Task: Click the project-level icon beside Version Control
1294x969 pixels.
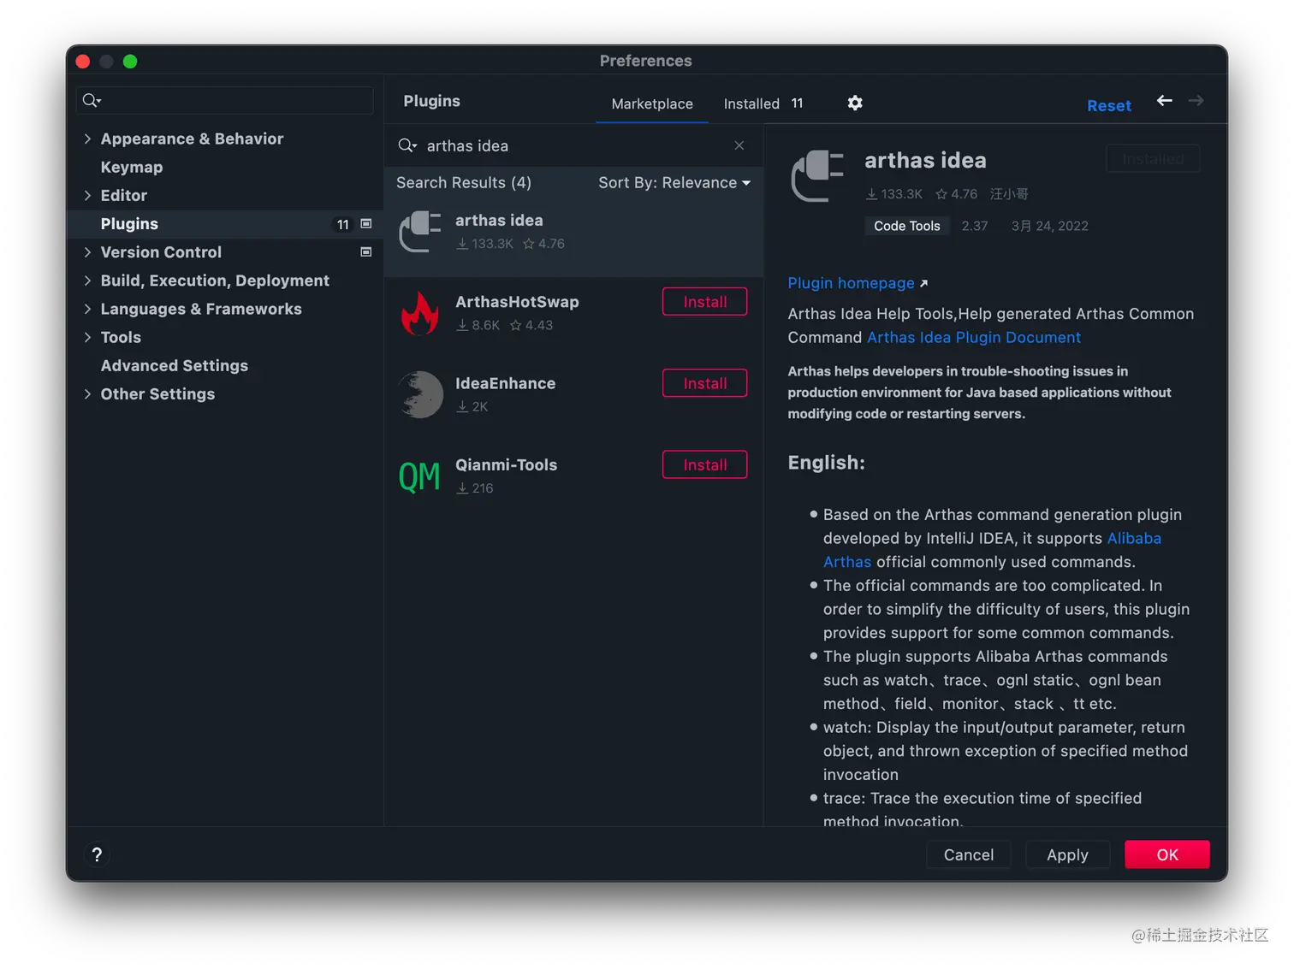Action: click(366, 252)
